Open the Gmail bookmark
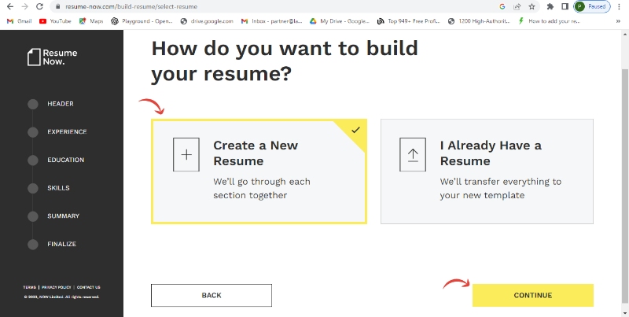 click(20, 21)
